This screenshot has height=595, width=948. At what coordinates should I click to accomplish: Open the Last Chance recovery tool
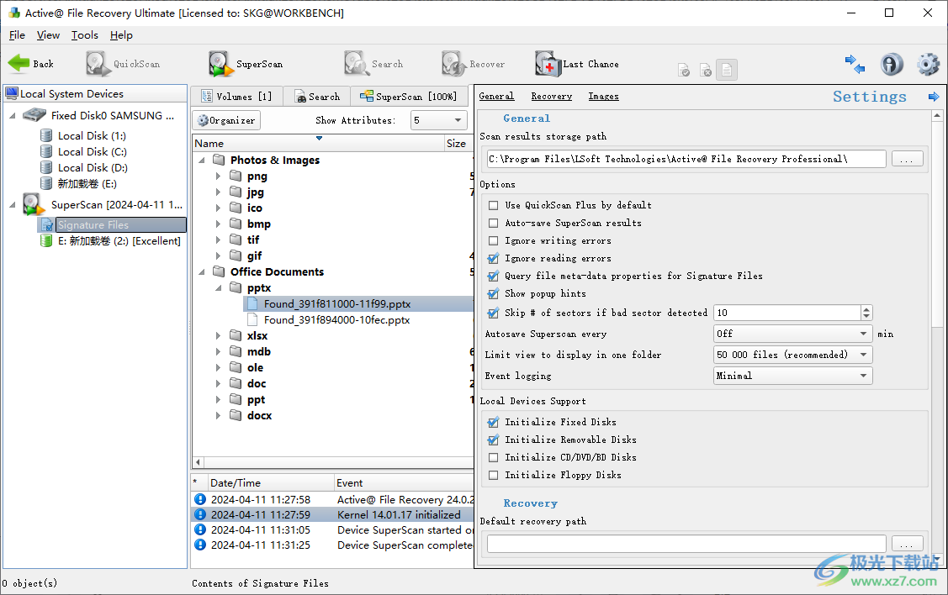coord(548,64)
